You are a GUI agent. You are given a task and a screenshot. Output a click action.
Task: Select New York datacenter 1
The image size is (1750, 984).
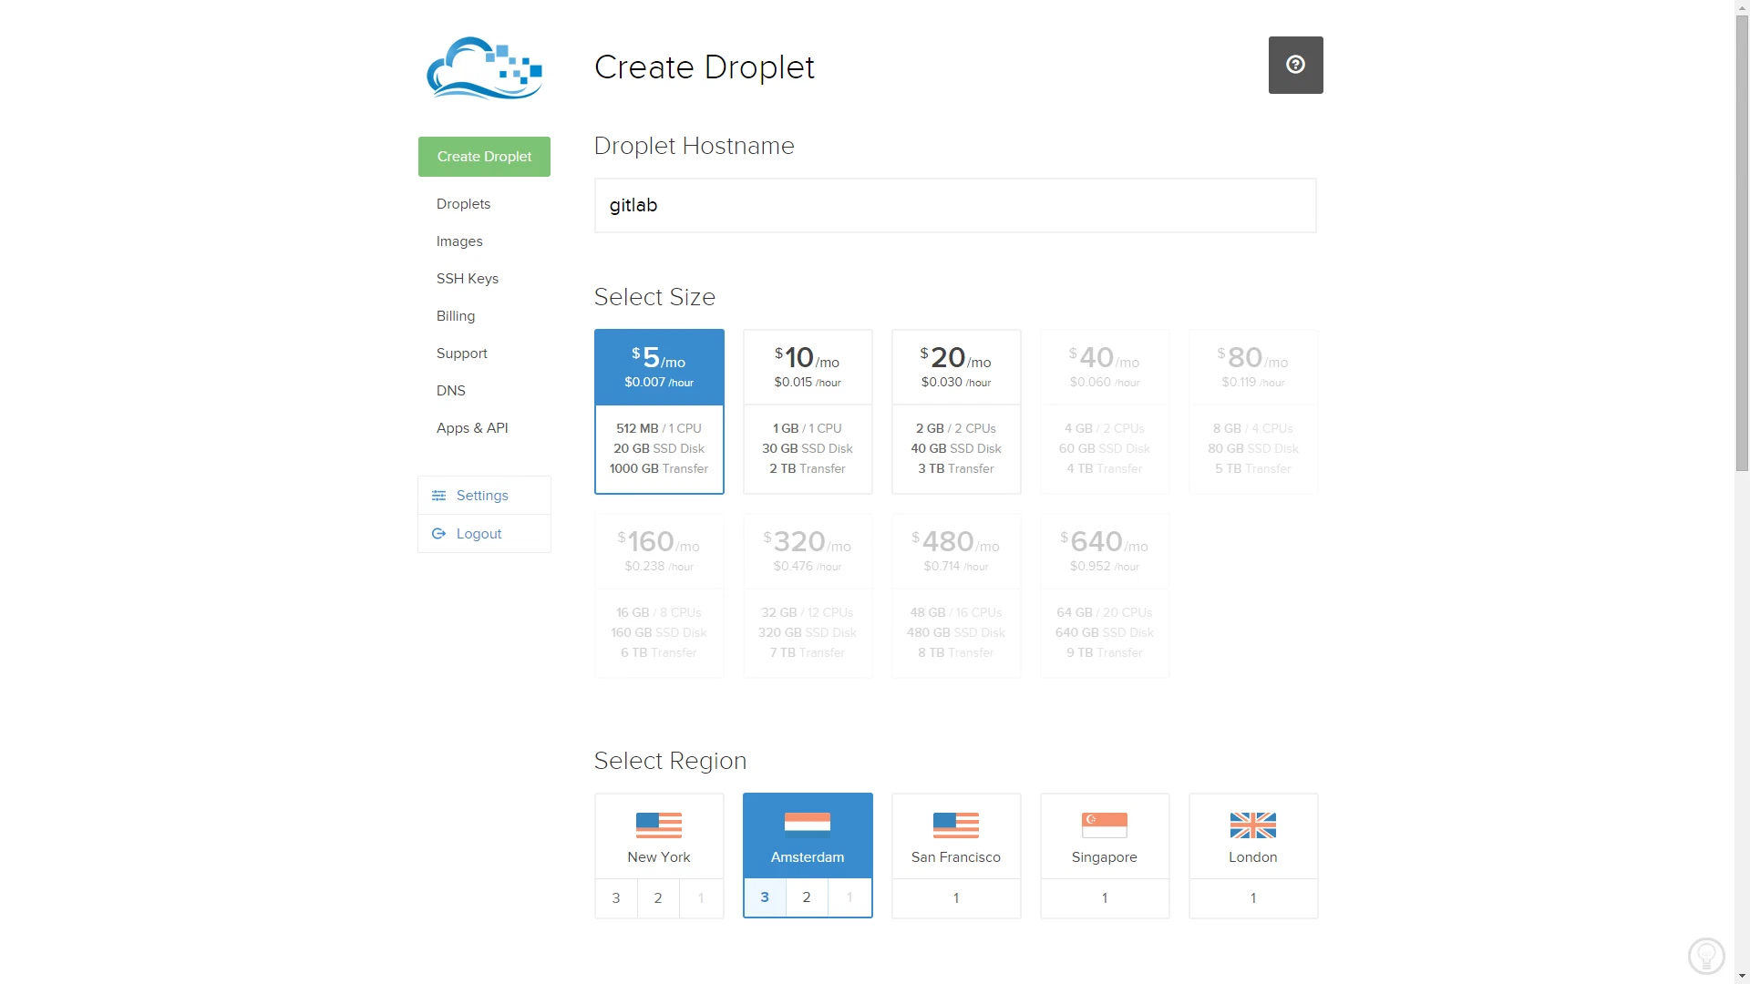(x=701, y=898)
